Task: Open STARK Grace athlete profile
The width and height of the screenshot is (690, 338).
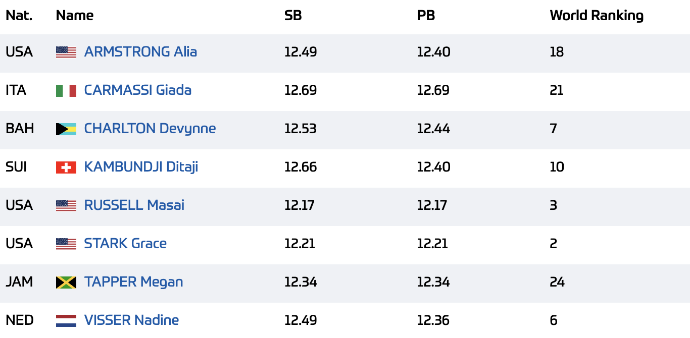Action: 125,244
